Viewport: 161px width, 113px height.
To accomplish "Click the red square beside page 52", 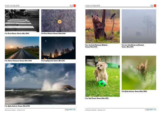I will 75,6.
